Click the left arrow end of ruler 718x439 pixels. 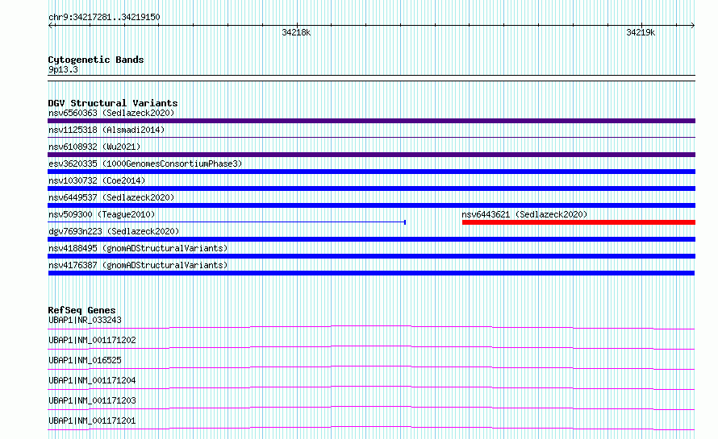pos(51,26)
